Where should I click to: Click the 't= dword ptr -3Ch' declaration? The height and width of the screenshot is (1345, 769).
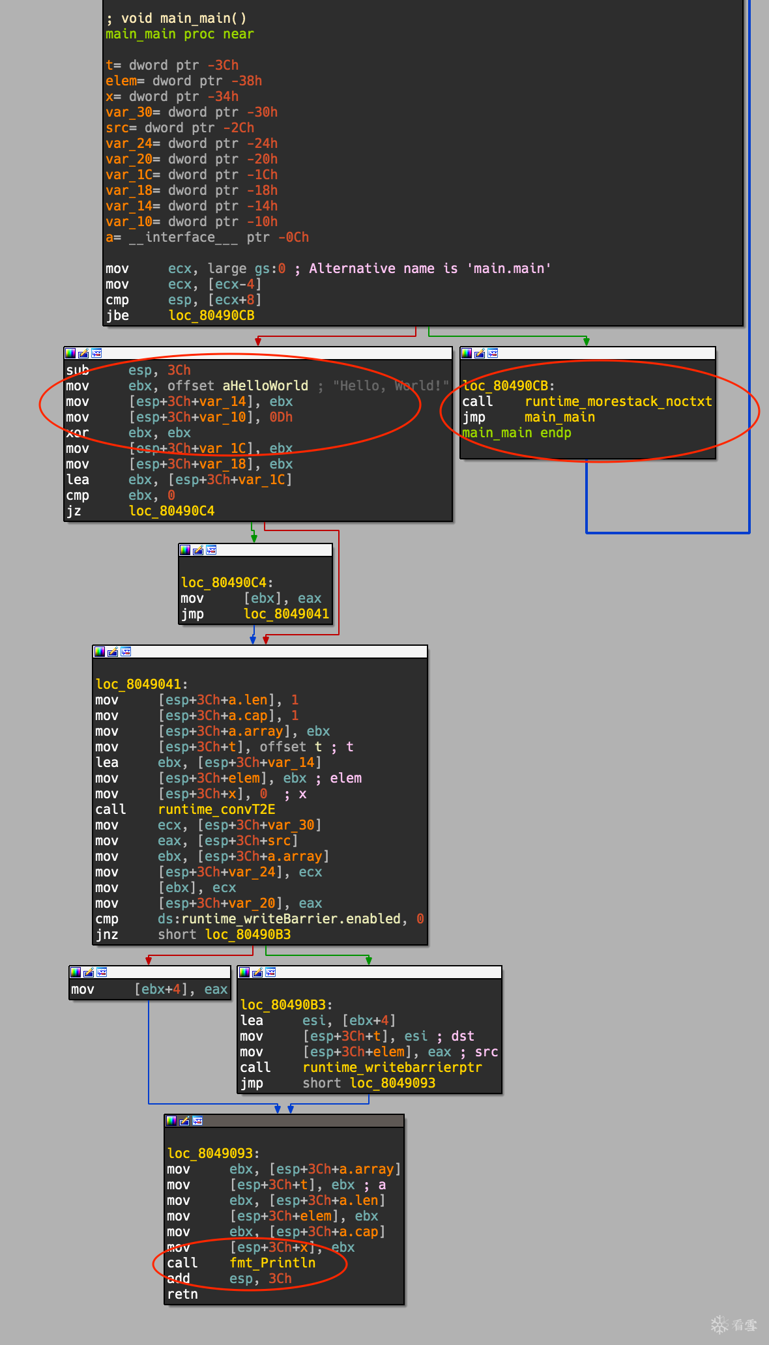172,65
